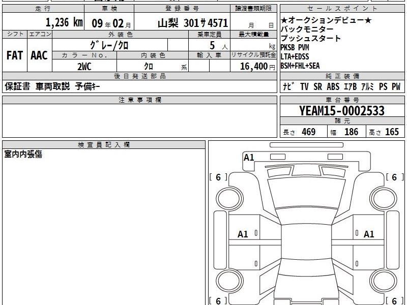Select SR in genuine equipment

tap(317, 86)
